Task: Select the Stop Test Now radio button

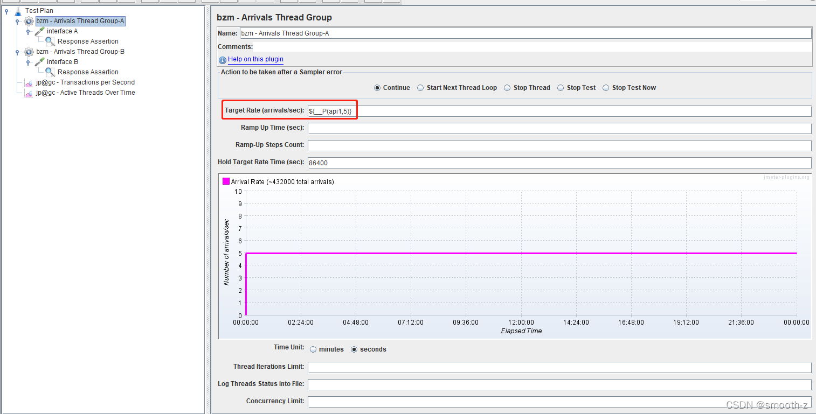Action: pyautogui.click(x=606, y=88)
